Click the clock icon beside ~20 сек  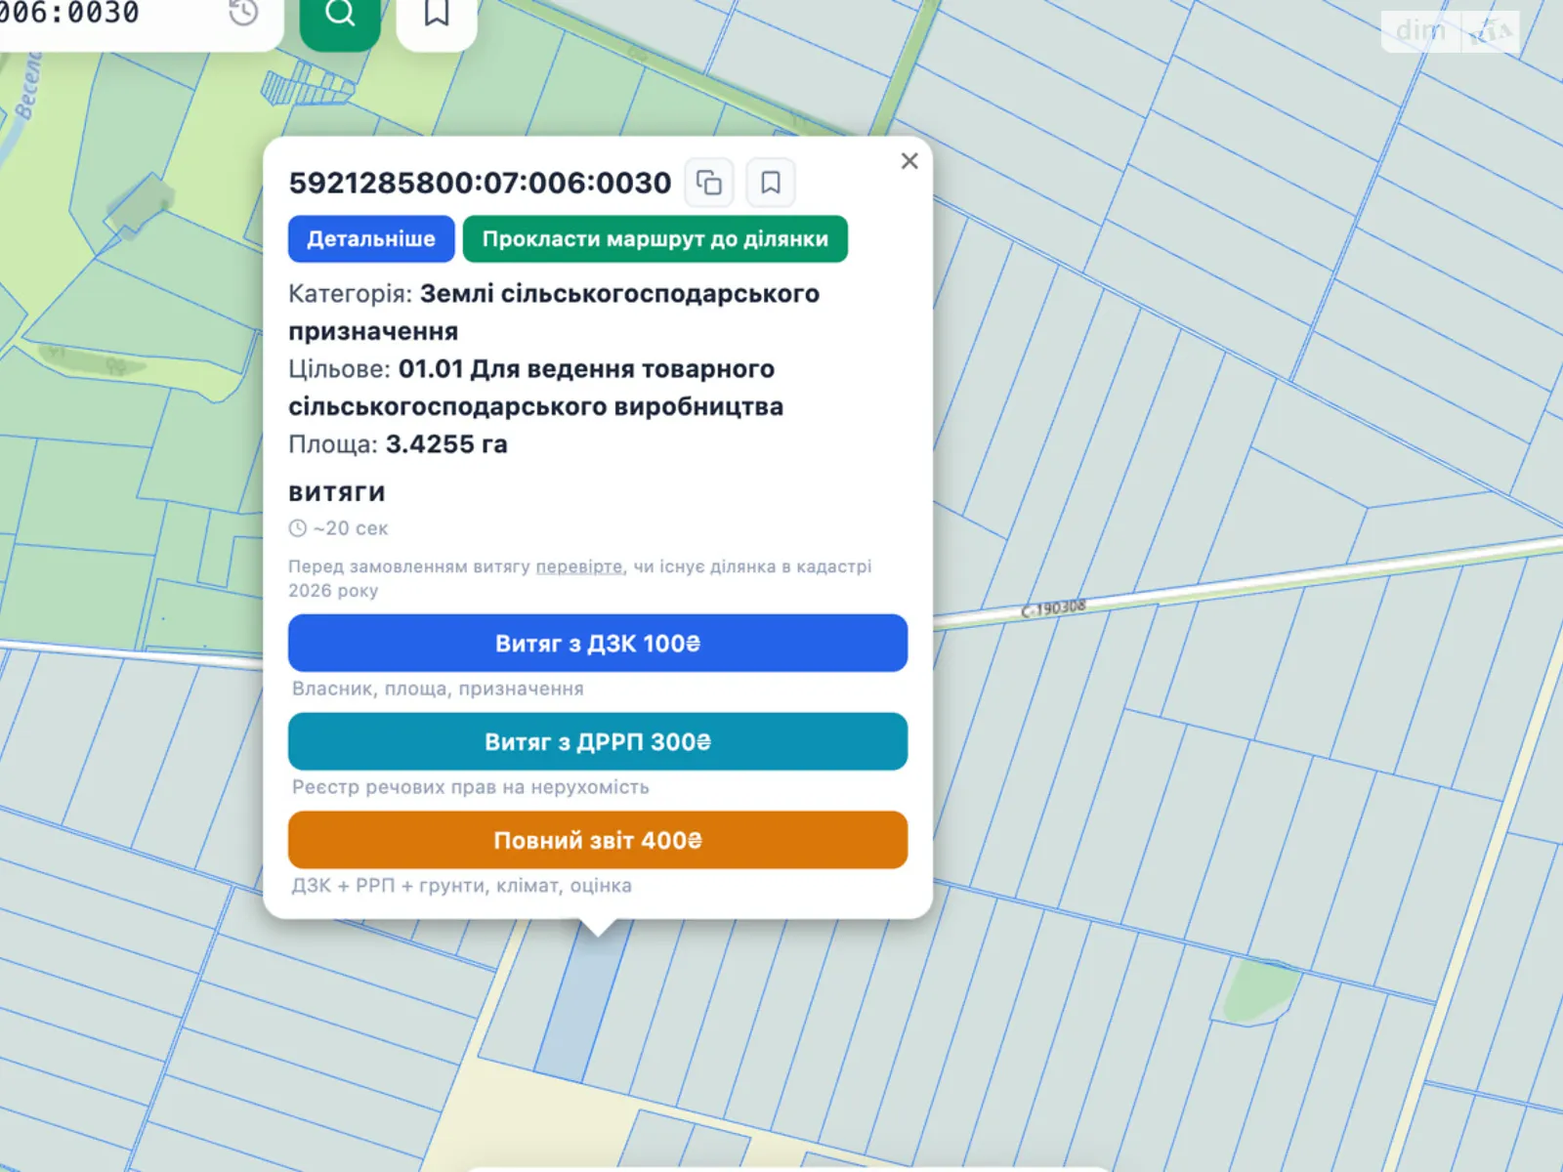pyautogui.click(x=298, y=528)
